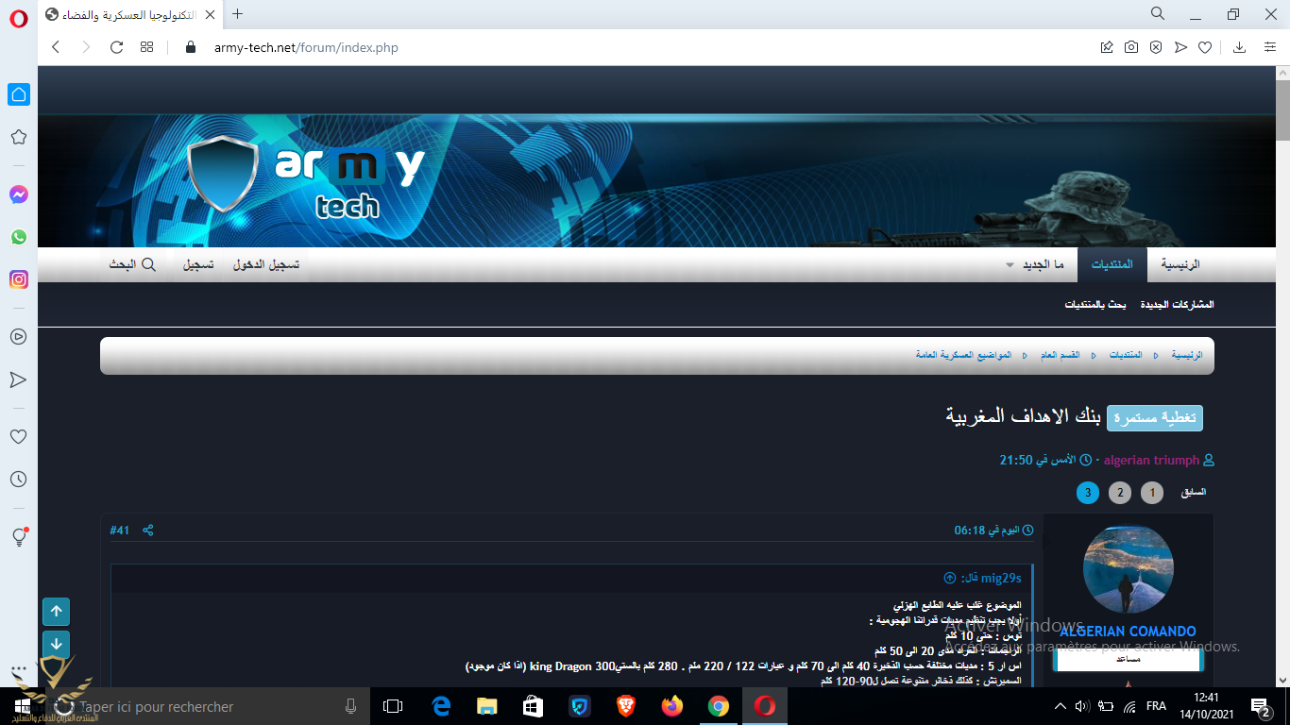Select the المنتديات navigation tab

(1112, 265)
